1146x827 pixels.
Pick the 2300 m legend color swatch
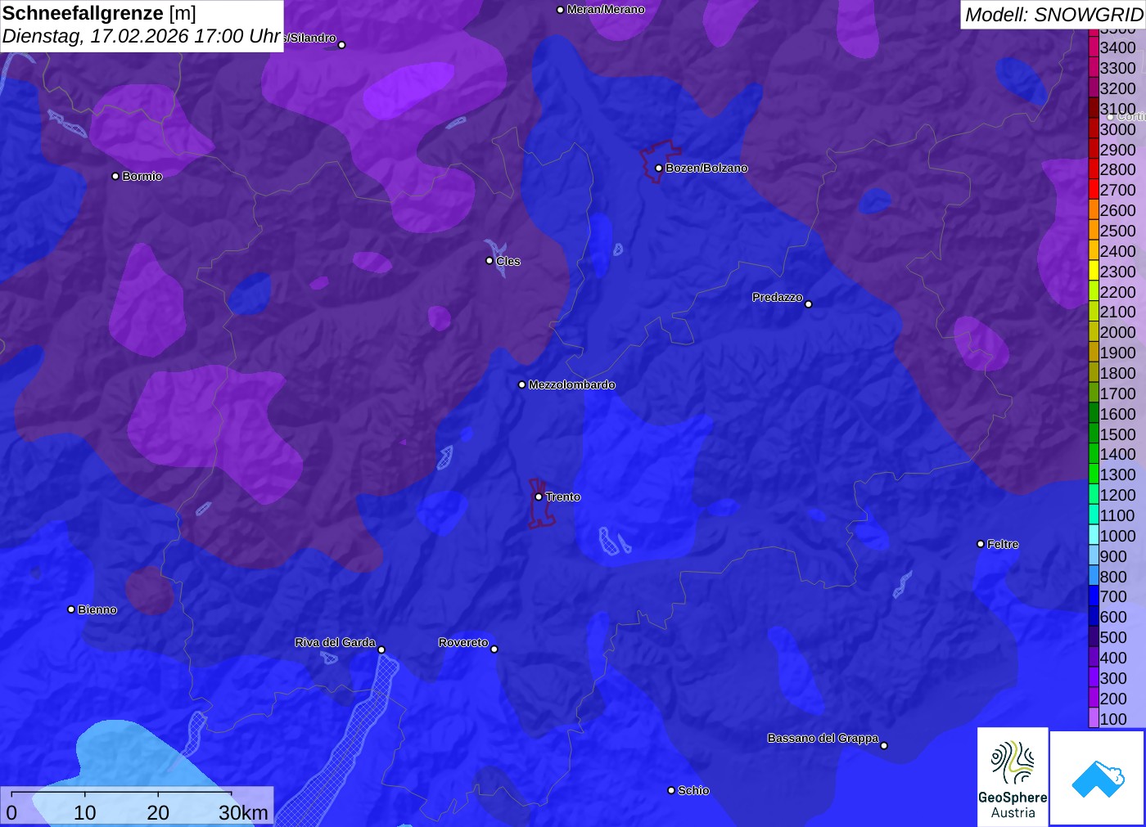click(x=1094, y=272)
